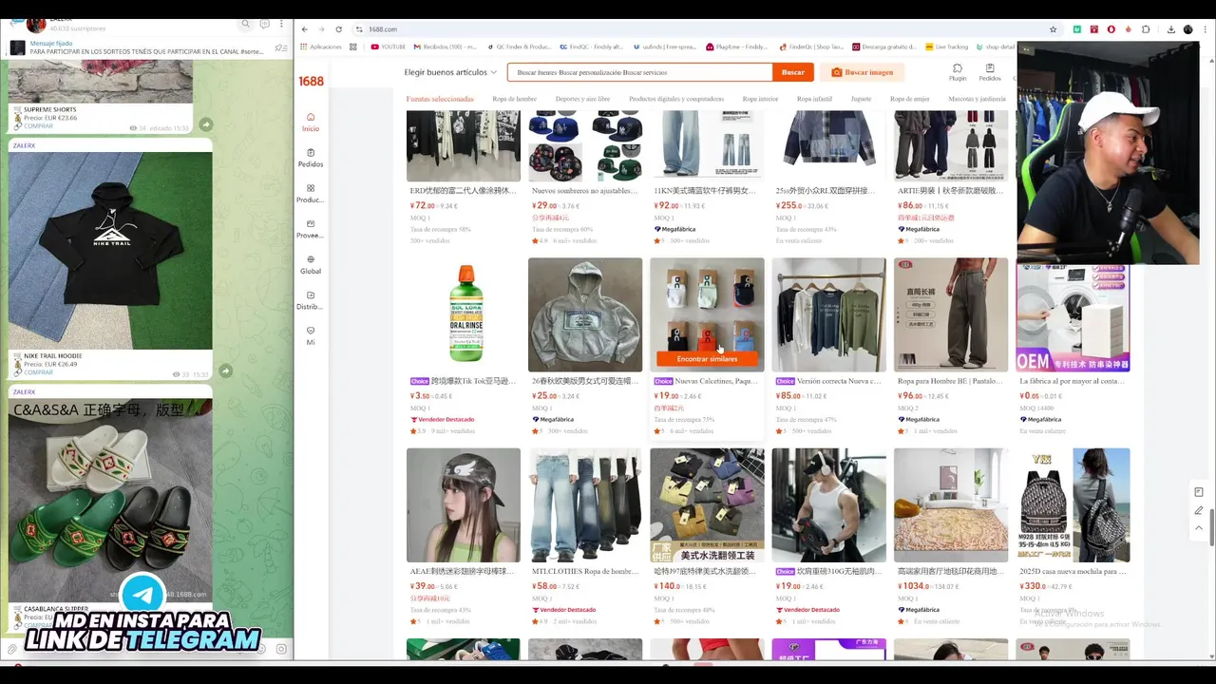Open the grey hoodie product image

(585, 314)
